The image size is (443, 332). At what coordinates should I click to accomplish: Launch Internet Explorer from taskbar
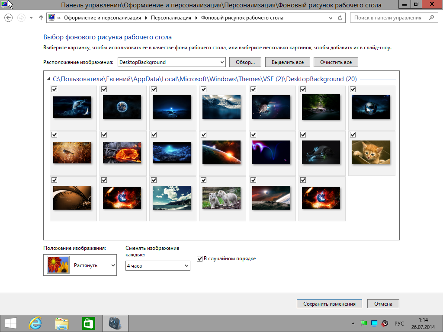coord(35,323)
